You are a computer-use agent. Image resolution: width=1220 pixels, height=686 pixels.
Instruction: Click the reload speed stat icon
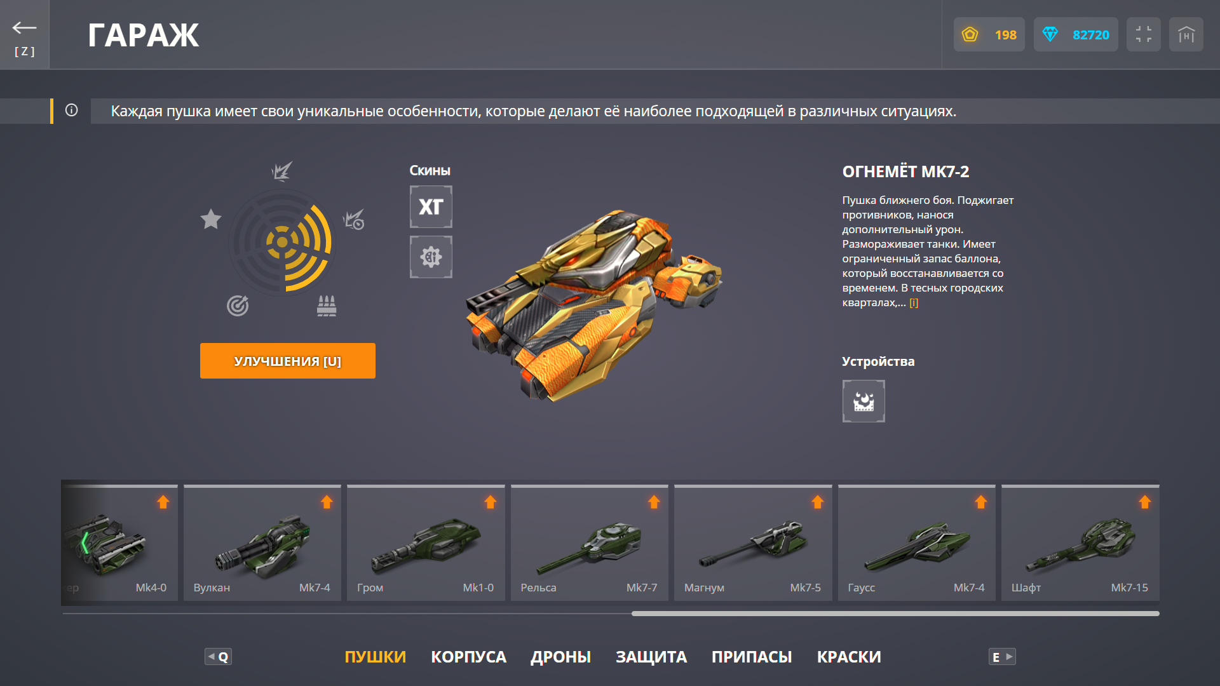pos(353,220)
